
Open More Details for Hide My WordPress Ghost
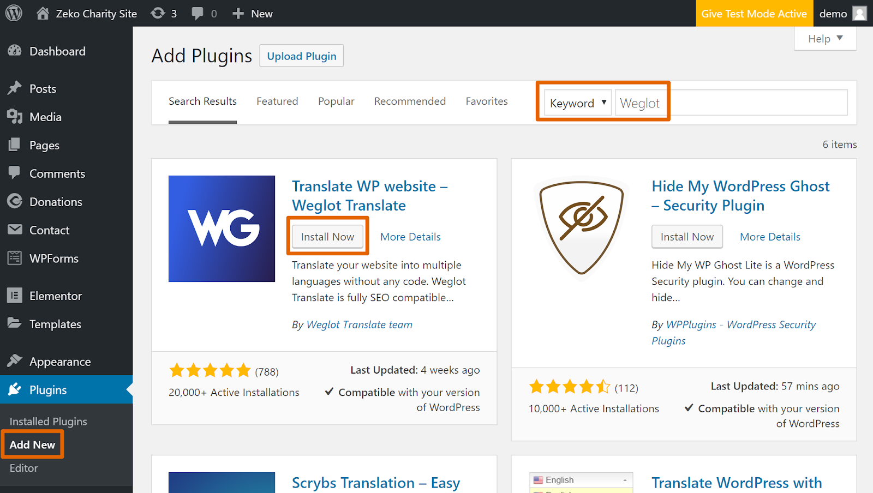point(770,237)
